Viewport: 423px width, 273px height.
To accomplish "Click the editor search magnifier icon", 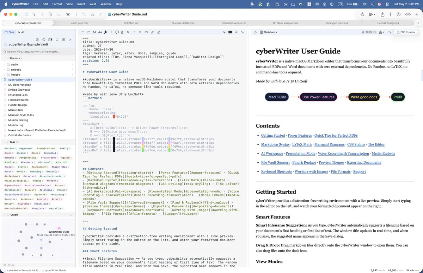I will click(x=236, y=32).
